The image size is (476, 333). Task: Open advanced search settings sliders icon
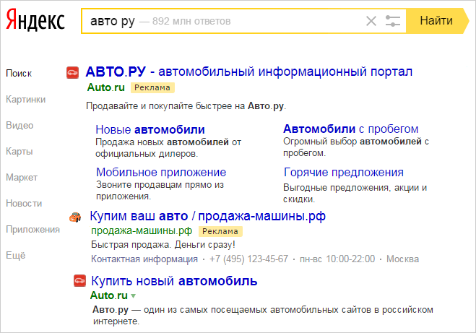(393, 21)
